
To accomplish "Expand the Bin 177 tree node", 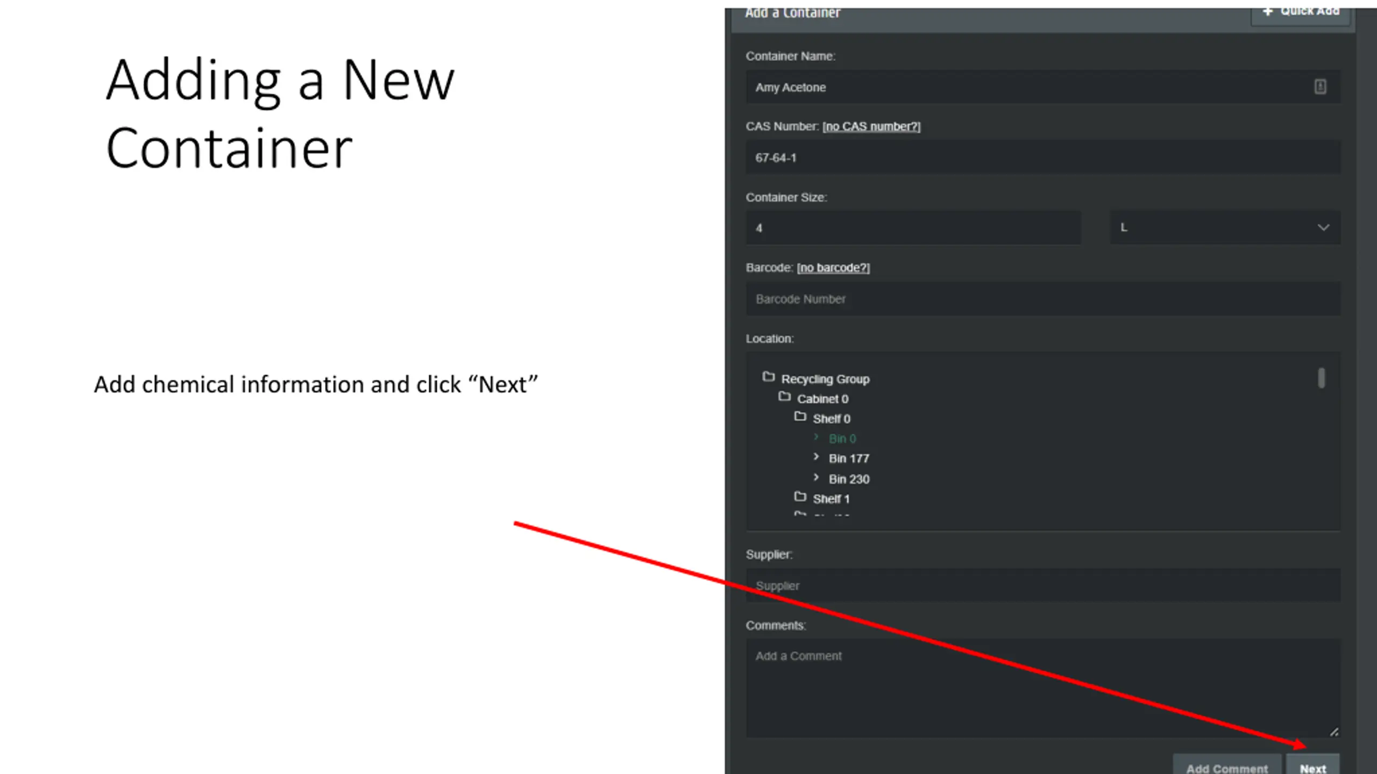I will pos(816,457).
